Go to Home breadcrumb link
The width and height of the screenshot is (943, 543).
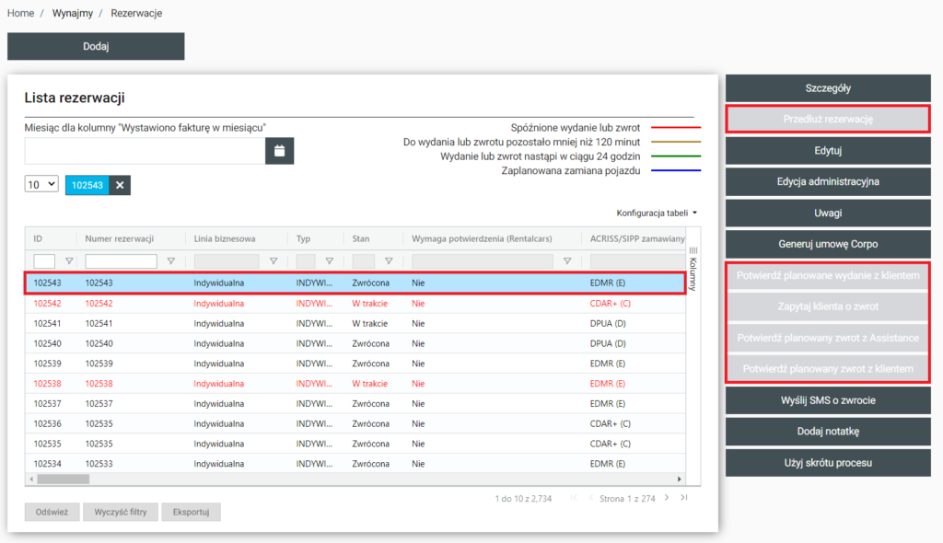[20, 14]
